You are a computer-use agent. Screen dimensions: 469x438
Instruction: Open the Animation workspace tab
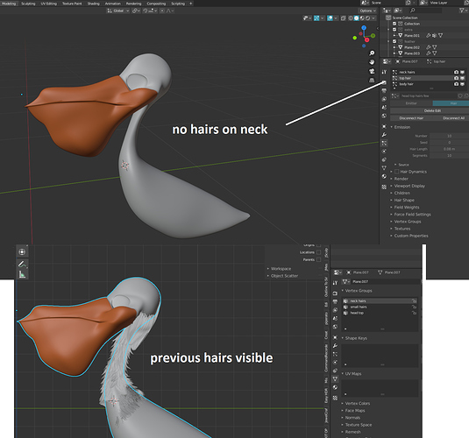click(x=113, y=4)
